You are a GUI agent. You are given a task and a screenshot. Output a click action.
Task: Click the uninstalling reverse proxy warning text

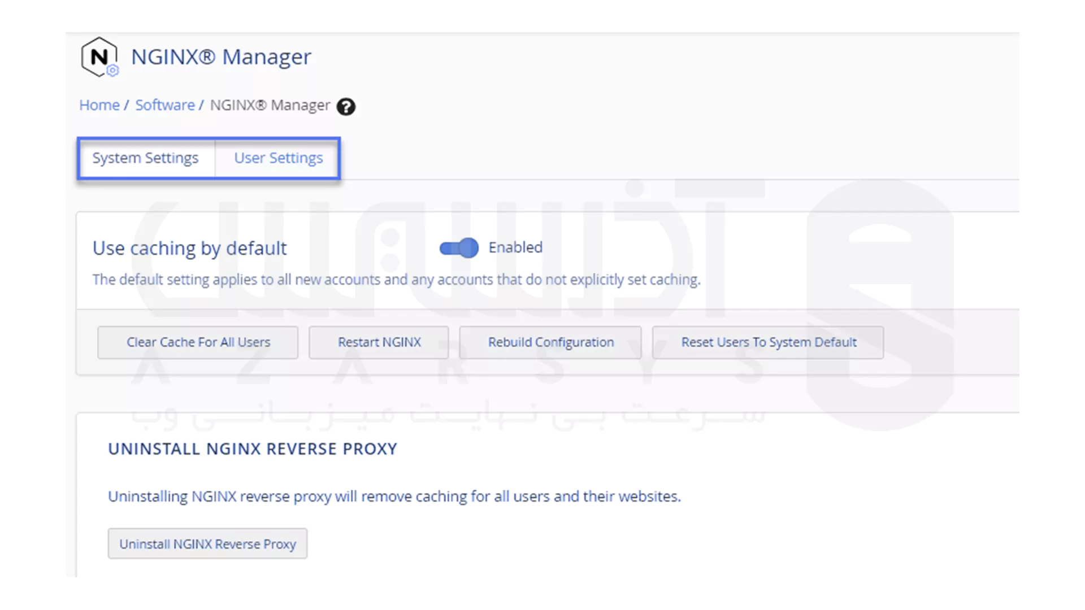tap(394, 497)
